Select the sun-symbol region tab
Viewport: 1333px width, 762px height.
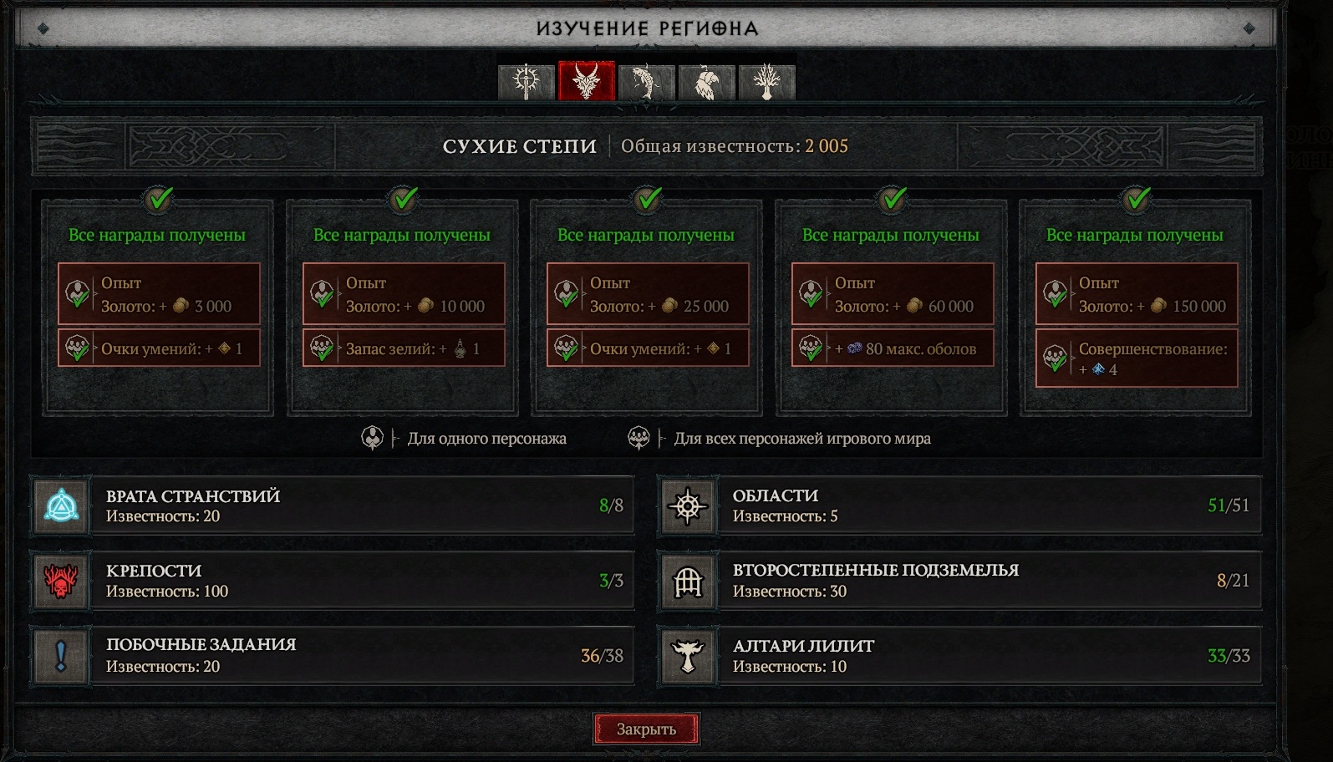coord(527,82)
